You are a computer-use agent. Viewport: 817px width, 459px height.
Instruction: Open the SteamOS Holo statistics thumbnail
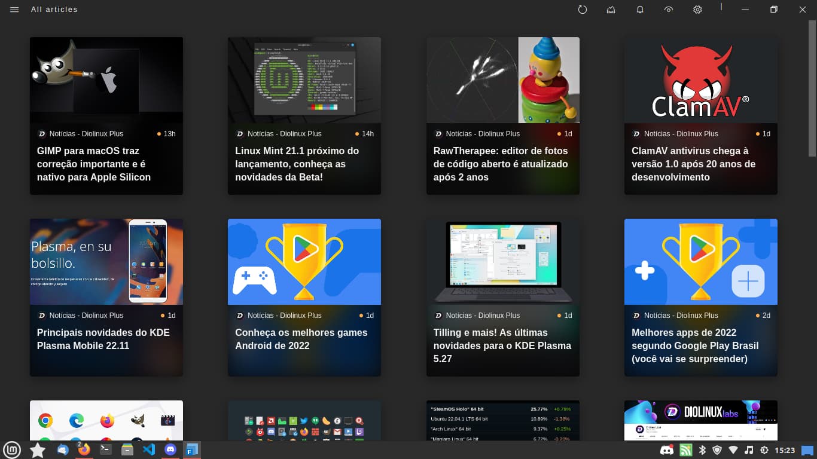click(x=503, y=420)
